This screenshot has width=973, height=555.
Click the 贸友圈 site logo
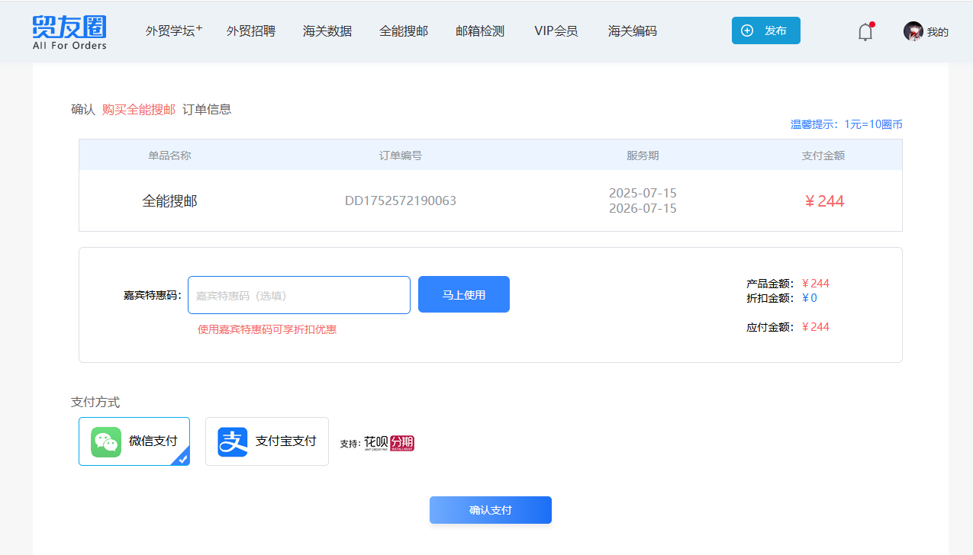click(69, 31)
